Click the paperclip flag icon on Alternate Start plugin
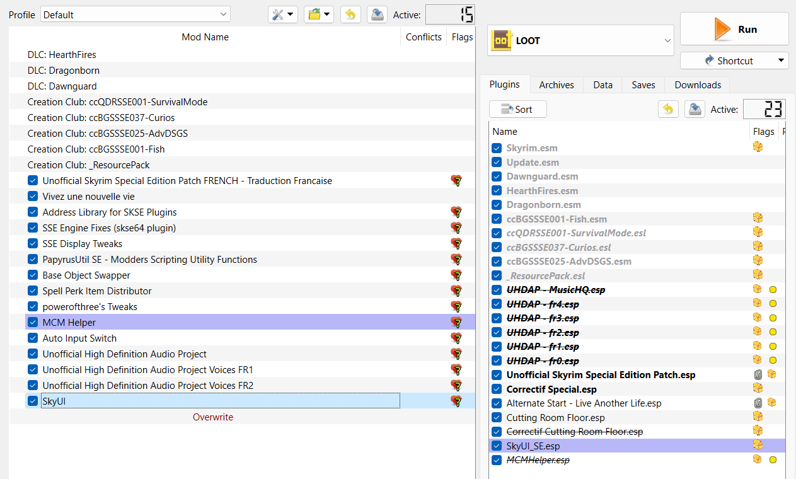The height and width of the screenshot is (479, 796). coord(759,402)
